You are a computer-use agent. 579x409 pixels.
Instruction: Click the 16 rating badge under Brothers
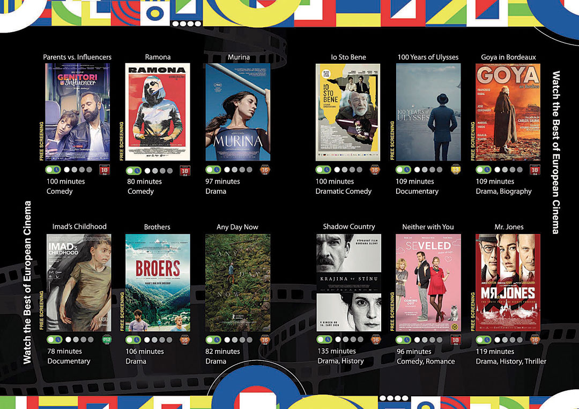click(184, 339)
